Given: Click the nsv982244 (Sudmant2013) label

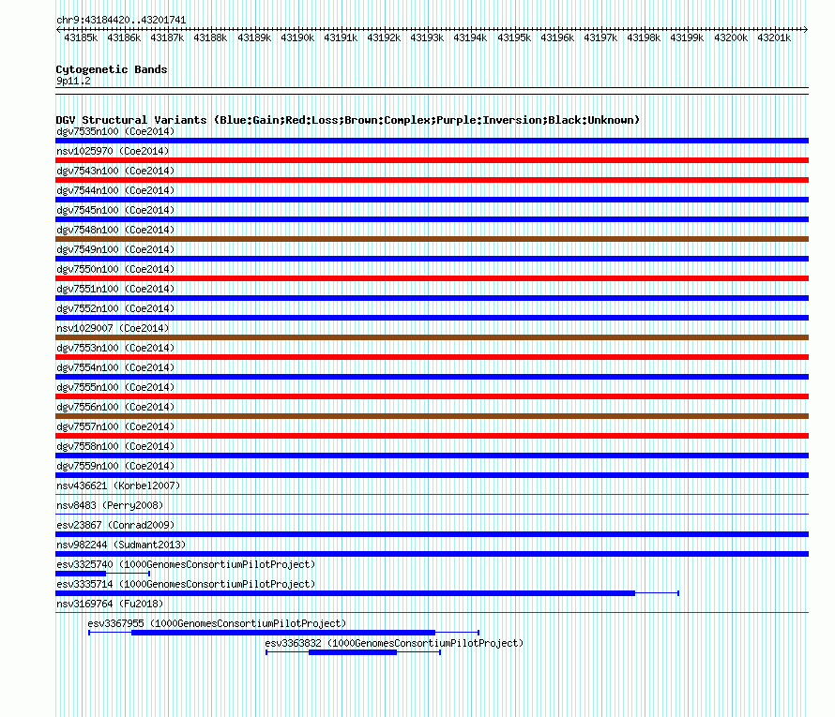Looking at the screenshot, I should pos(121,545).
